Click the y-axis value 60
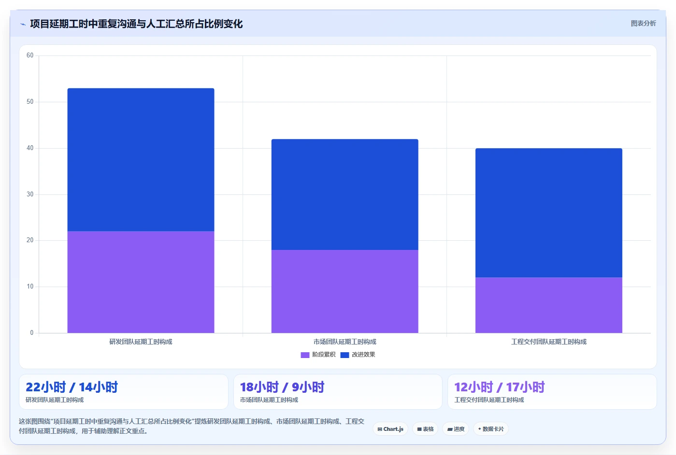Viewport: 676px width, 455px height. click(x=30, y=55)
